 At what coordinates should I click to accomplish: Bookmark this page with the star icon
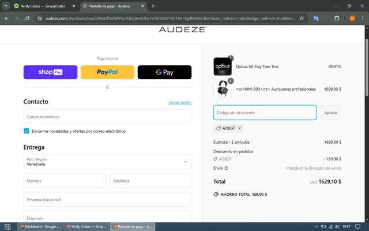[x=302, y=18]
